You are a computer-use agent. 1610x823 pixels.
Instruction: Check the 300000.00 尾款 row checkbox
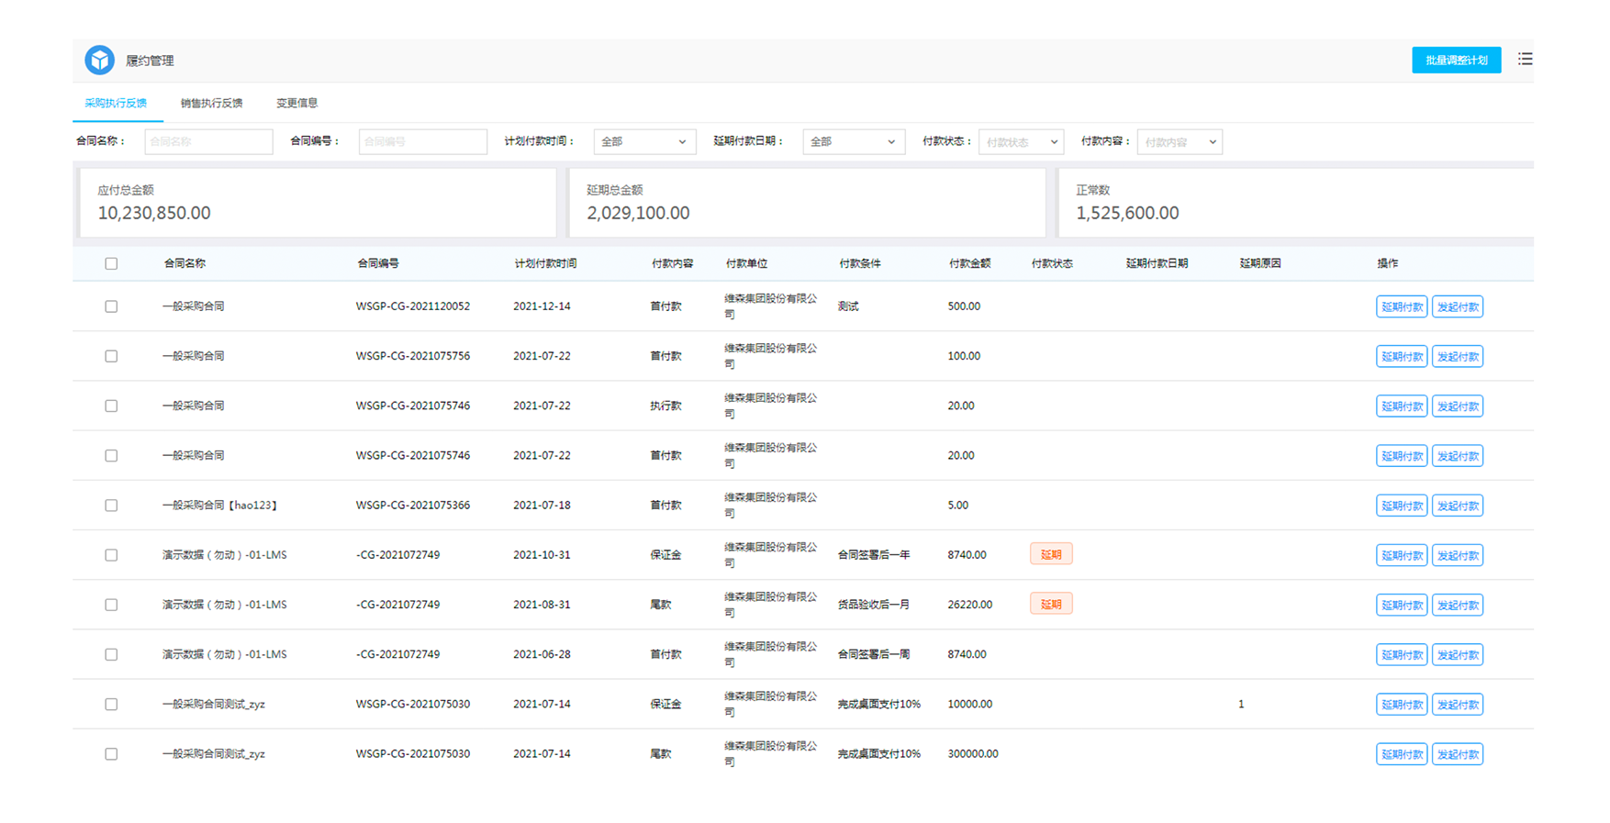[x=111, y=754]
